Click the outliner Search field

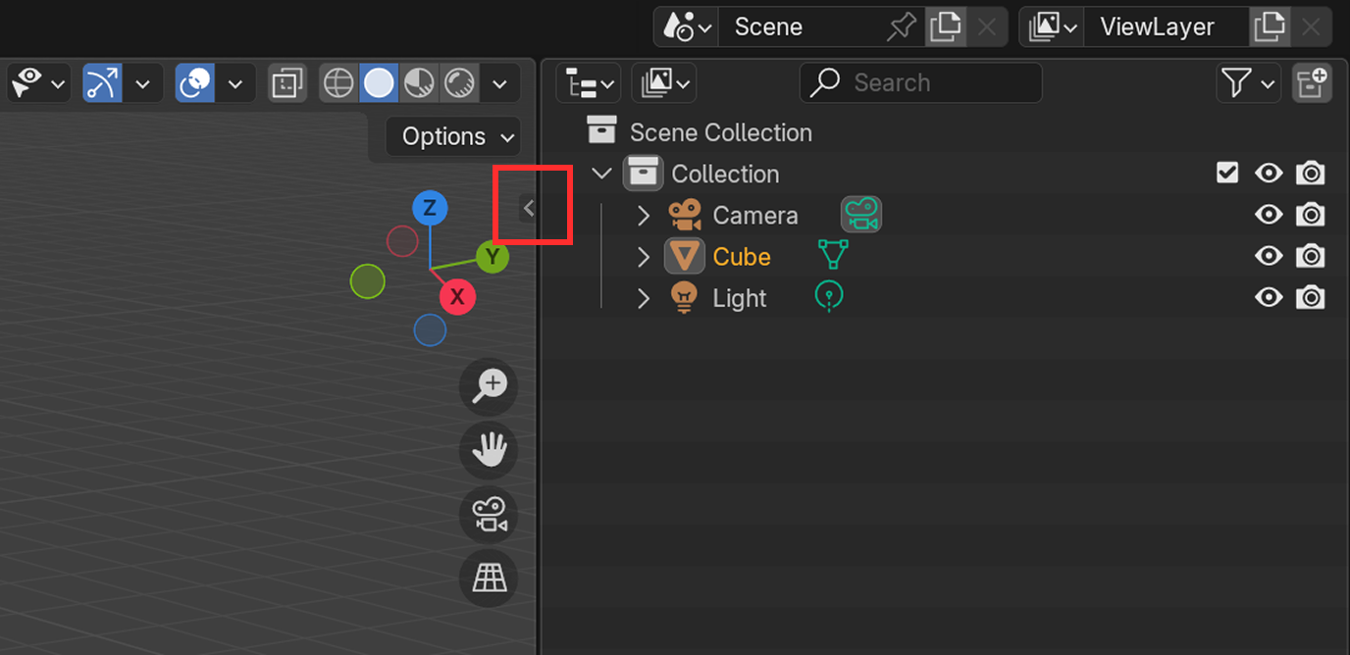pos(920,83)
